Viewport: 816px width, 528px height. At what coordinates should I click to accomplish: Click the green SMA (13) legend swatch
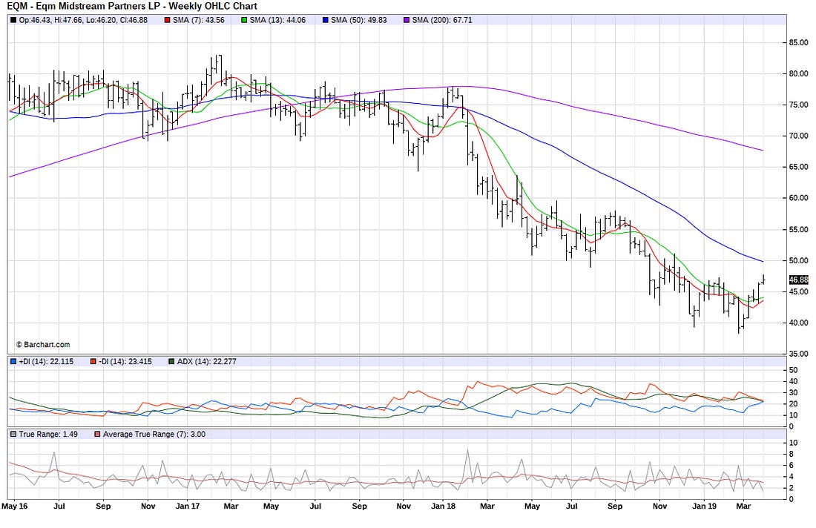[x=244, y=20]
